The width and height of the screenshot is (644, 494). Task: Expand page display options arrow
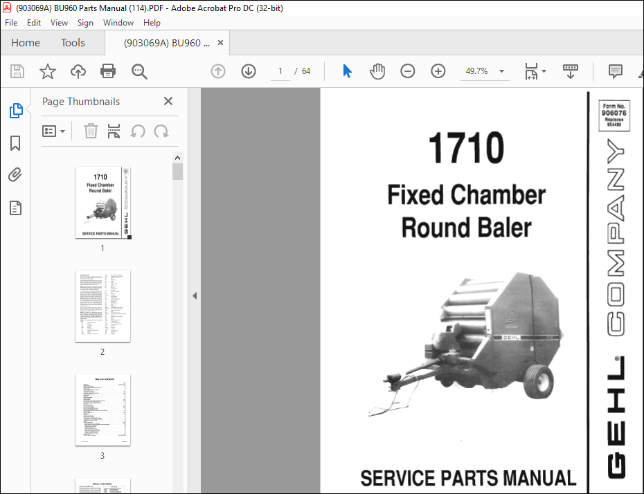(544, 71)
